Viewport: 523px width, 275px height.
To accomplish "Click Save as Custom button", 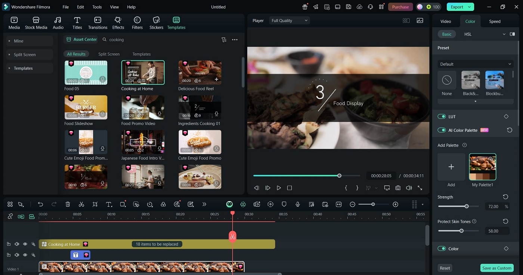I will pyautogui.click(x=496, y=268).
